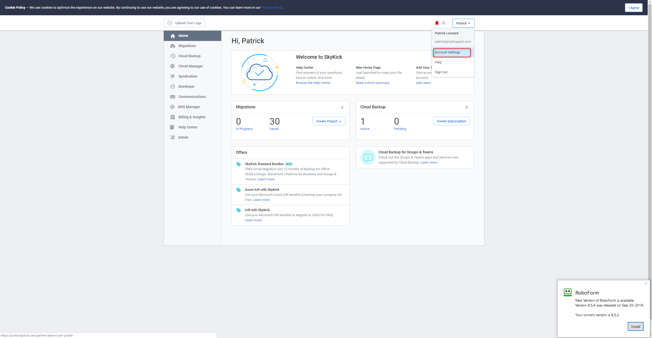
Task: Open Cloud Manager in the sidebar
Action: point(192,66)
